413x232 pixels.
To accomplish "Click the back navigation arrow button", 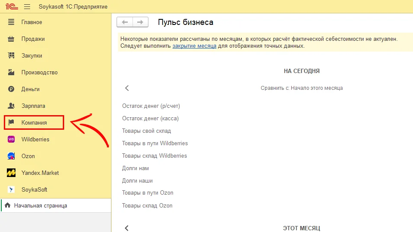I will click(x=125, y=22).
